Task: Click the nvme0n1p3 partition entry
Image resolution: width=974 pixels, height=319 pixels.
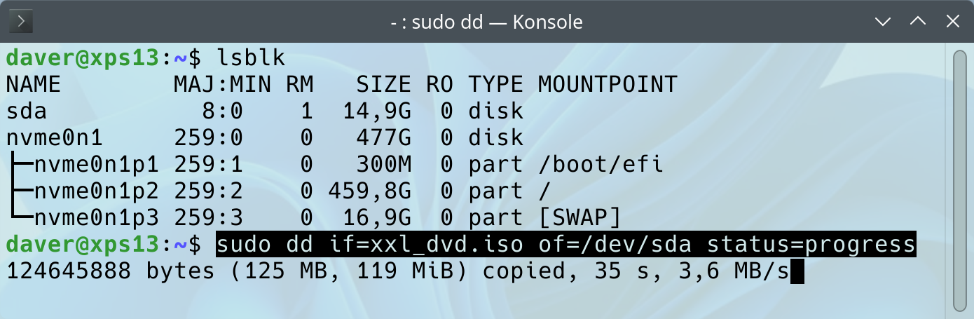Action: point(96,218)
